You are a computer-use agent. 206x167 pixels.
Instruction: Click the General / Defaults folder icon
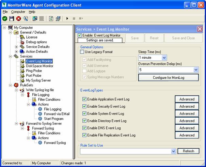pos(16,32)
